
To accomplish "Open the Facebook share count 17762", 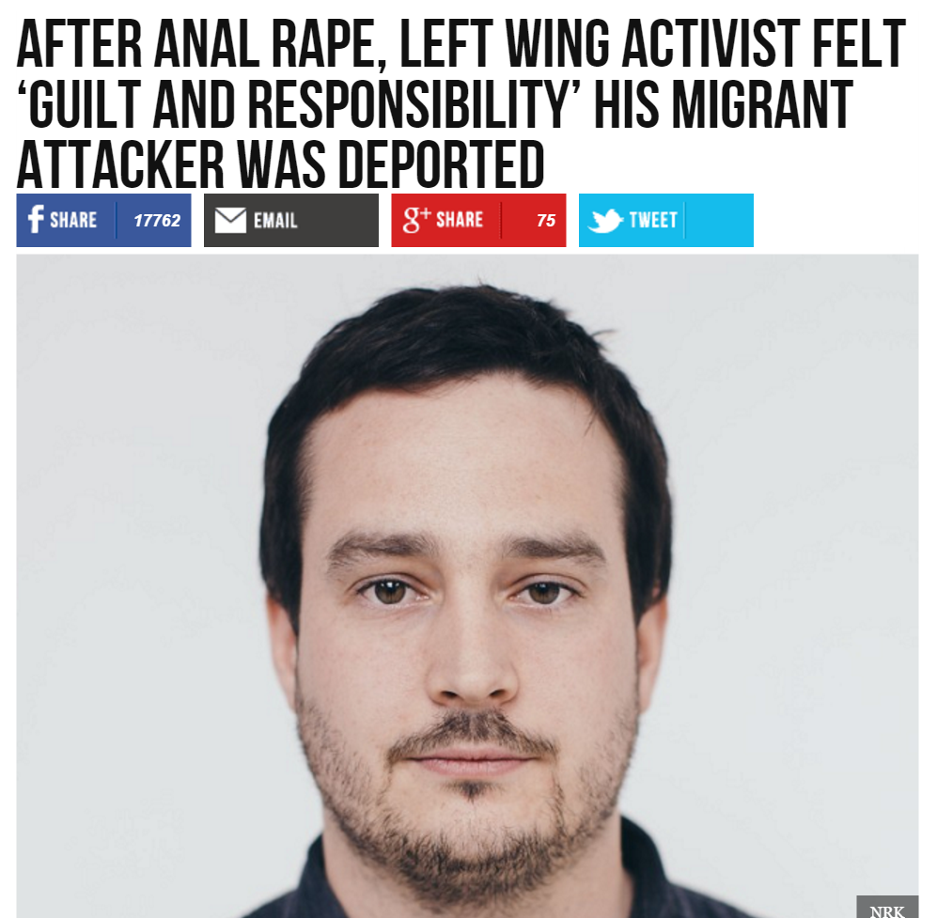I will pyautogui.click(x=157, y=221).
